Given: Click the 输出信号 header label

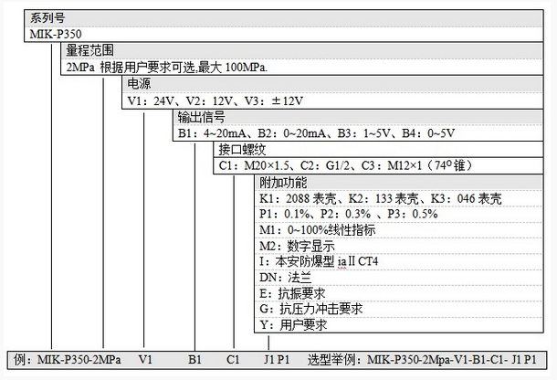Looking at the screenshot, I should pos(200,117).
